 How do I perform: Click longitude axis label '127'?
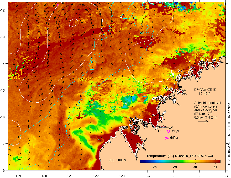click(x=225, y=176)
